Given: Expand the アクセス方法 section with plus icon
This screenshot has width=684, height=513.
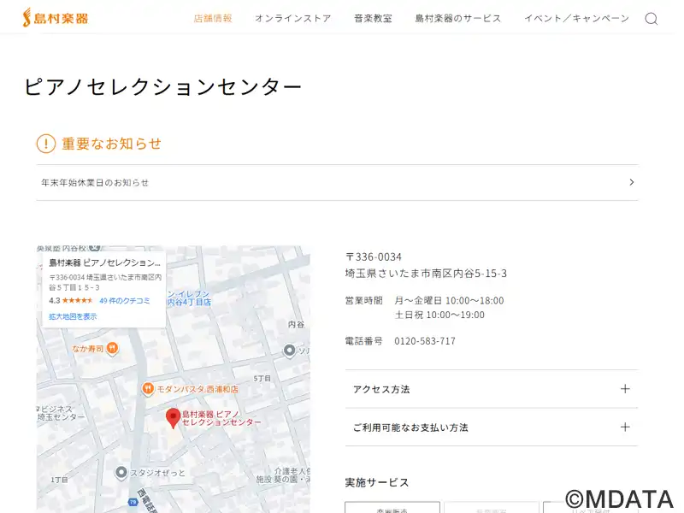Looking at the screenshot, I should (625, 389).
